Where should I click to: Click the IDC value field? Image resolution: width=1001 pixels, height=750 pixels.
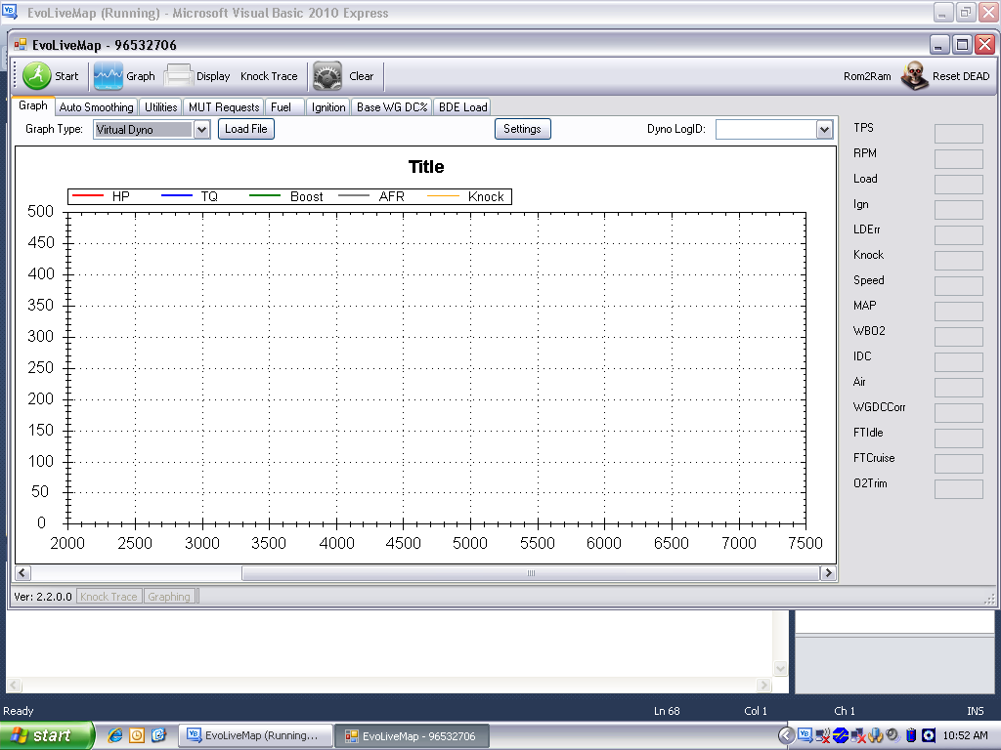pyautogui.click(x=958, y=362)
